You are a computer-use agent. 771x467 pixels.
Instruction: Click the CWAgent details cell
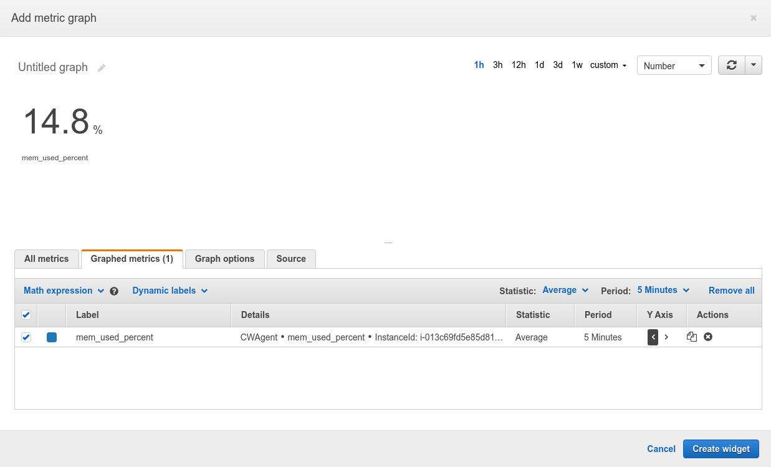tap(369, 337)
